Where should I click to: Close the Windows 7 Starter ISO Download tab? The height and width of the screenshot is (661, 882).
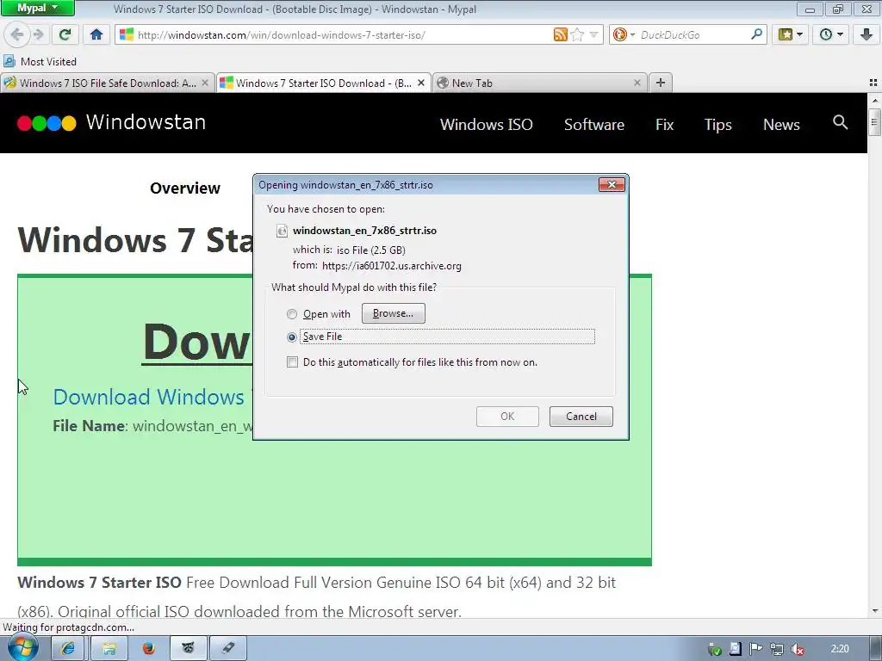pyautogui.click(x=420, y=83)
